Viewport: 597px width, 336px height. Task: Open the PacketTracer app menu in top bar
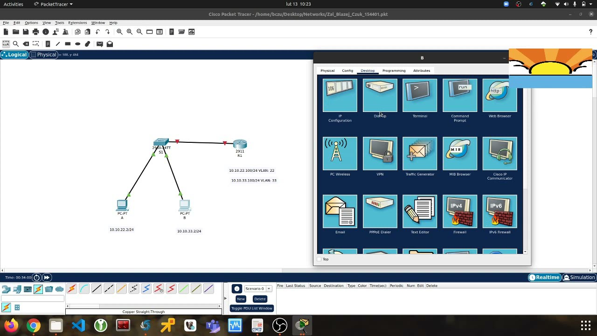54,4
